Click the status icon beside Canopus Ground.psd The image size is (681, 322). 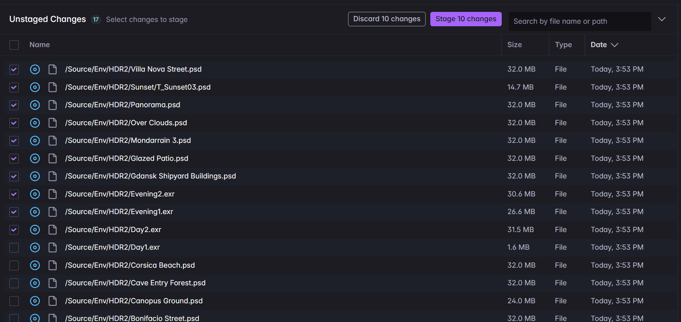[x=35, y=301]
